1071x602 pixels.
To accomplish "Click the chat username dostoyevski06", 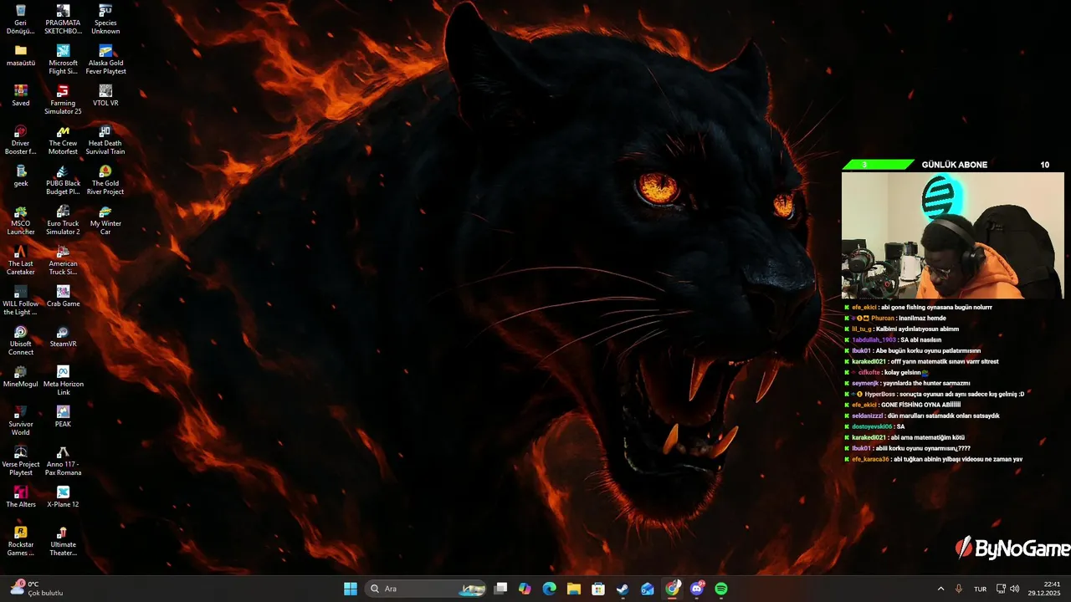I will (872, 426).
